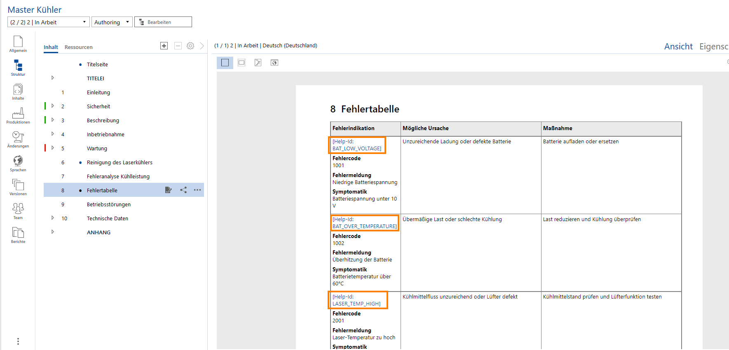Image resolution: width=729 pixels, height=350 pixels.
Task: Open the Authoring mode dropdown
Action: (x=112, y=22)
